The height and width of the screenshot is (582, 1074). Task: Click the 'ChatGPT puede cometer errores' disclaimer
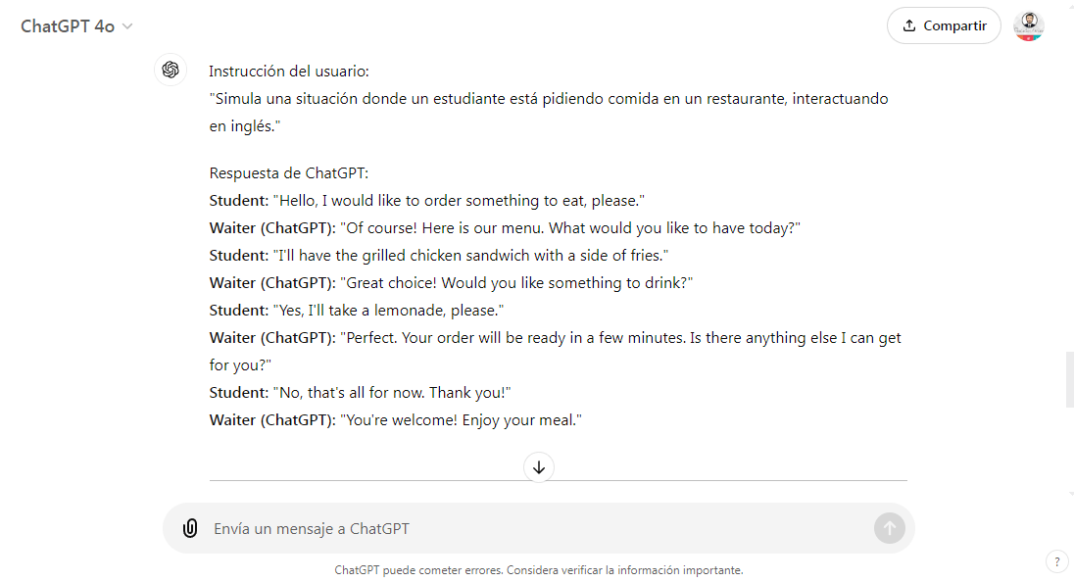coord(539,569)
